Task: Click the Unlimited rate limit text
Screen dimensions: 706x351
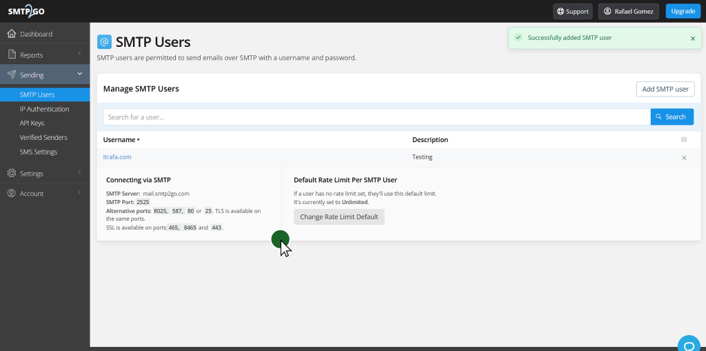Action: click(355, 202)
